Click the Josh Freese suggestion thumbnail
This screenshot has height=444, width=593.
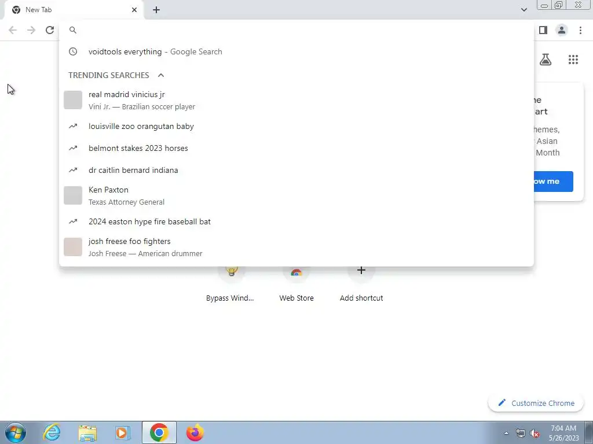73,247
